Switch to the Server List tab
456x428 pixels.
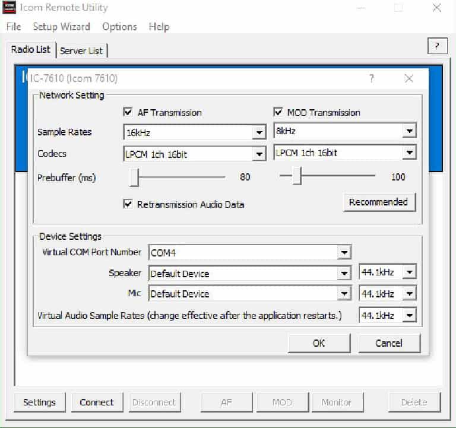pyautogui.click(x=81, y=50)
